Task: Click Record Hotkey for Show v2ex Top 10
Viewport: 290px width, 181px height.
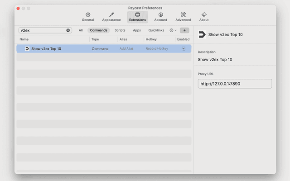Action: [157, 48]
